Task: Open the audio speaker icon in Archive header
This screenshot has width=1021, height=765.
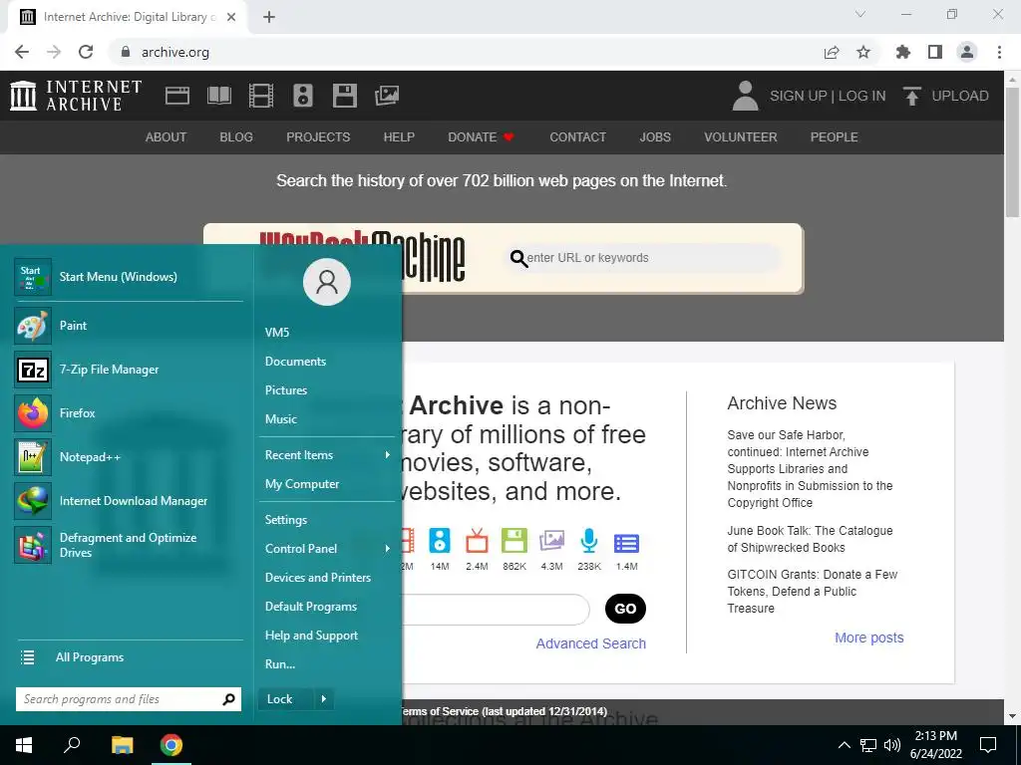Action: (303, 96)
